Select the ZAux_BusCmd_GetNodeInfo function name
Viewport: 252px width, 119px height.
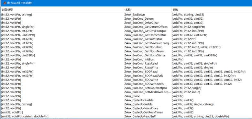143,47
